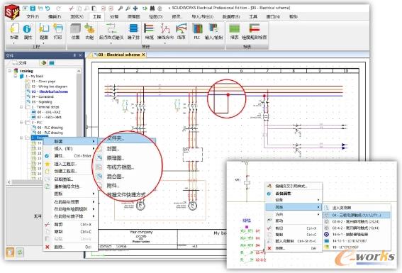Open the File (文件) menu
This screenshot has height=273, width=402.
33,16
